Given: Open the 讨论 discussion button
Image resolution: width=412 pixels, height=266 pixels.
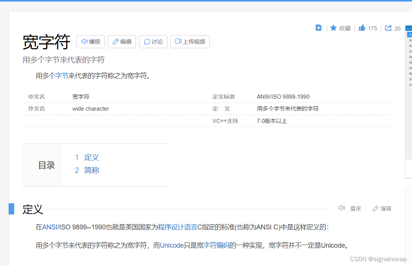Looking at the screenshot, I should [x=153, y=41].
